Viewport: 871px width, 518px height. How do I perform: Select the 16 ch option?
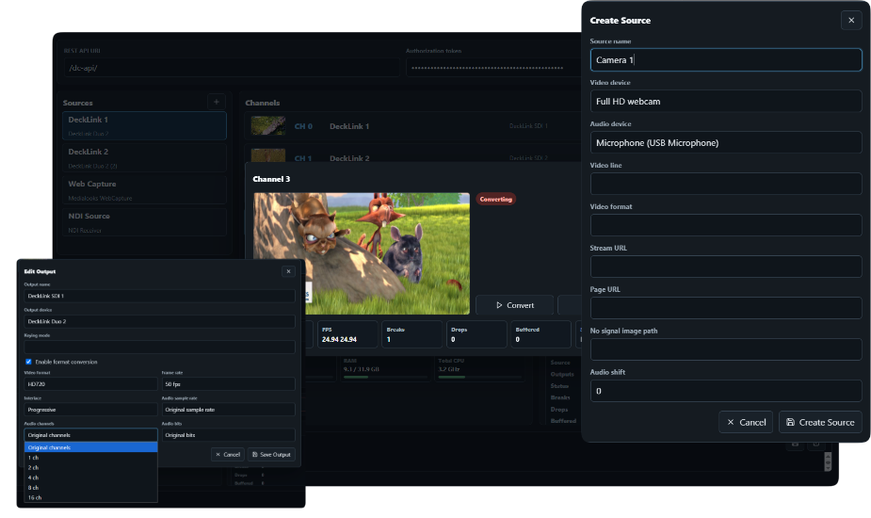(91, 497)
